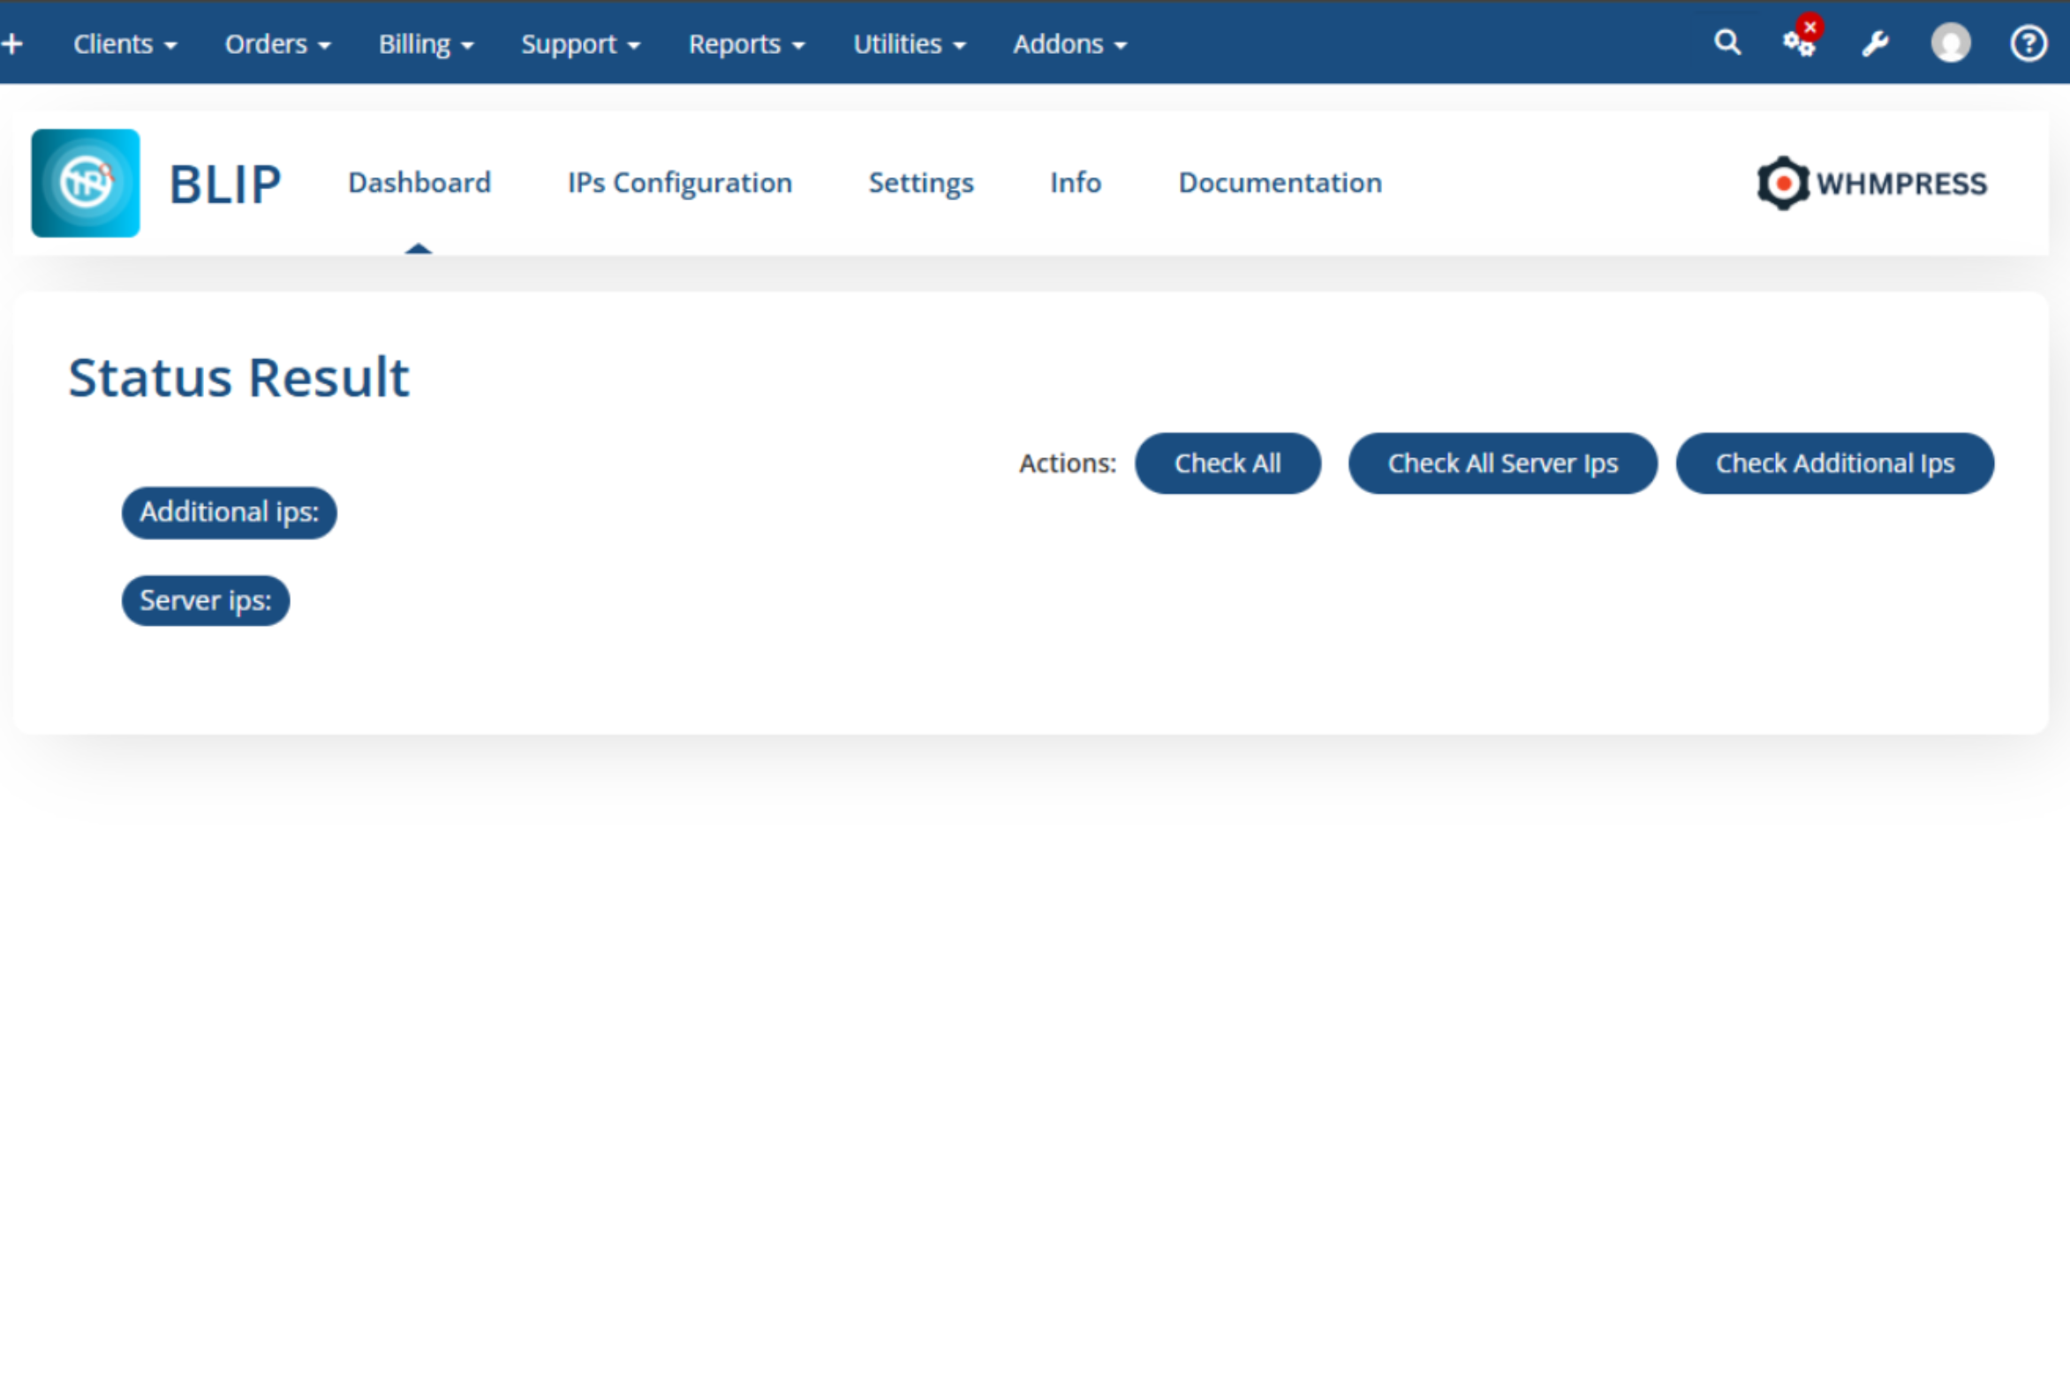Click the BLIP logo image
This screenshot has width=2070, height=1380.
86,183
